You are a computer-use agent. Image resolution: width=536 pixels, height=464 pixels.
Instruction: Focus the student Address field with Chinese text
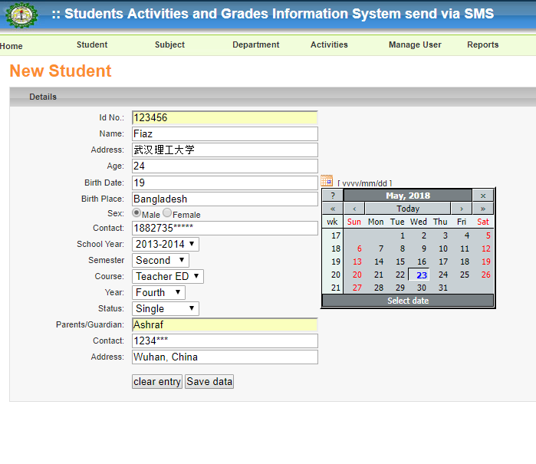225,150
